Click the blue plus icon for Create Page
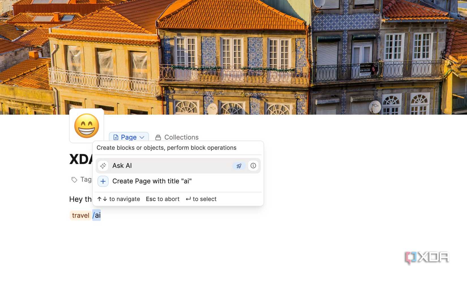The image size is (467, 283). tap(103, 181)
